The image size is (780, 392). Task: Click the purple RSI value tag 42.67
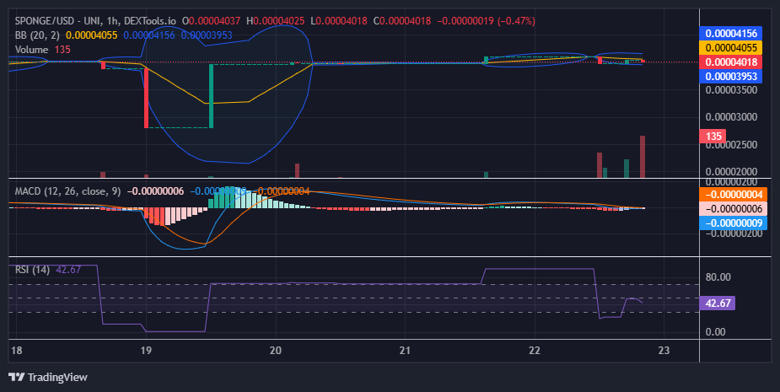tap(718, 303)
